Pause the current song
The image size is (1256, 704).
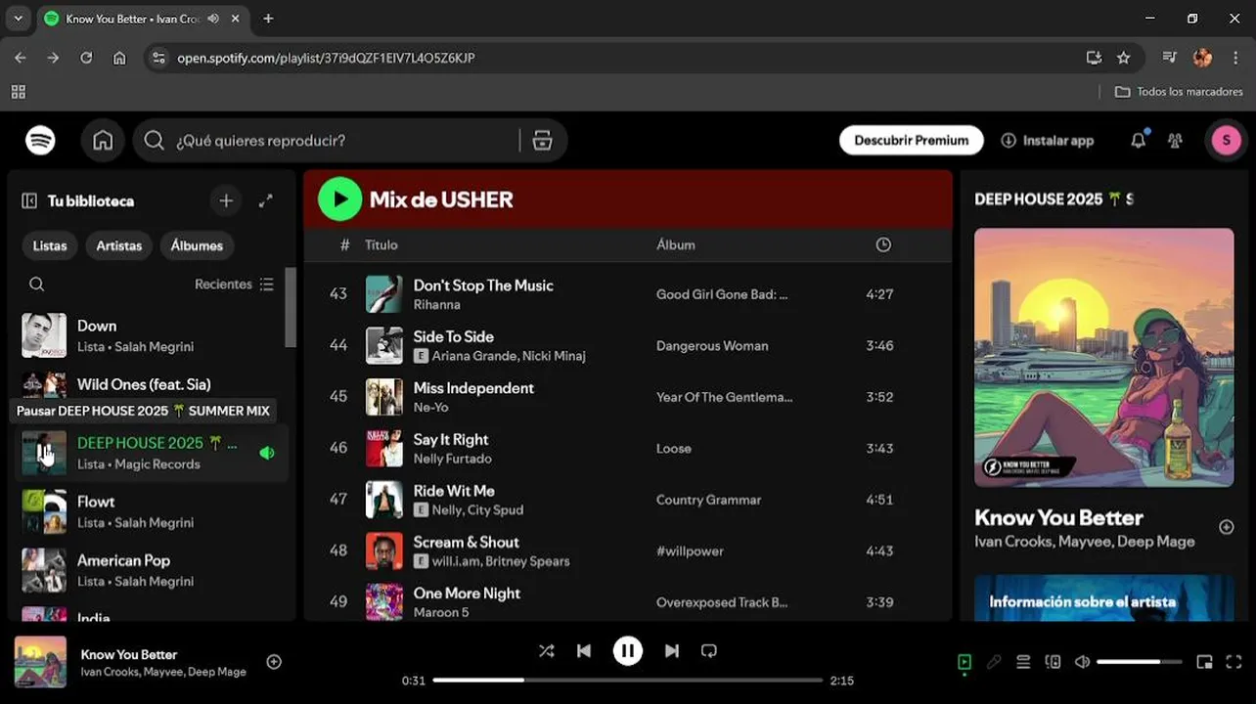click(x=628, y=650)
